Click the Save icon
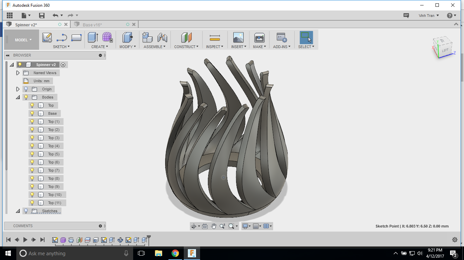Screen dimensions: 464x260 pos(42,15)
